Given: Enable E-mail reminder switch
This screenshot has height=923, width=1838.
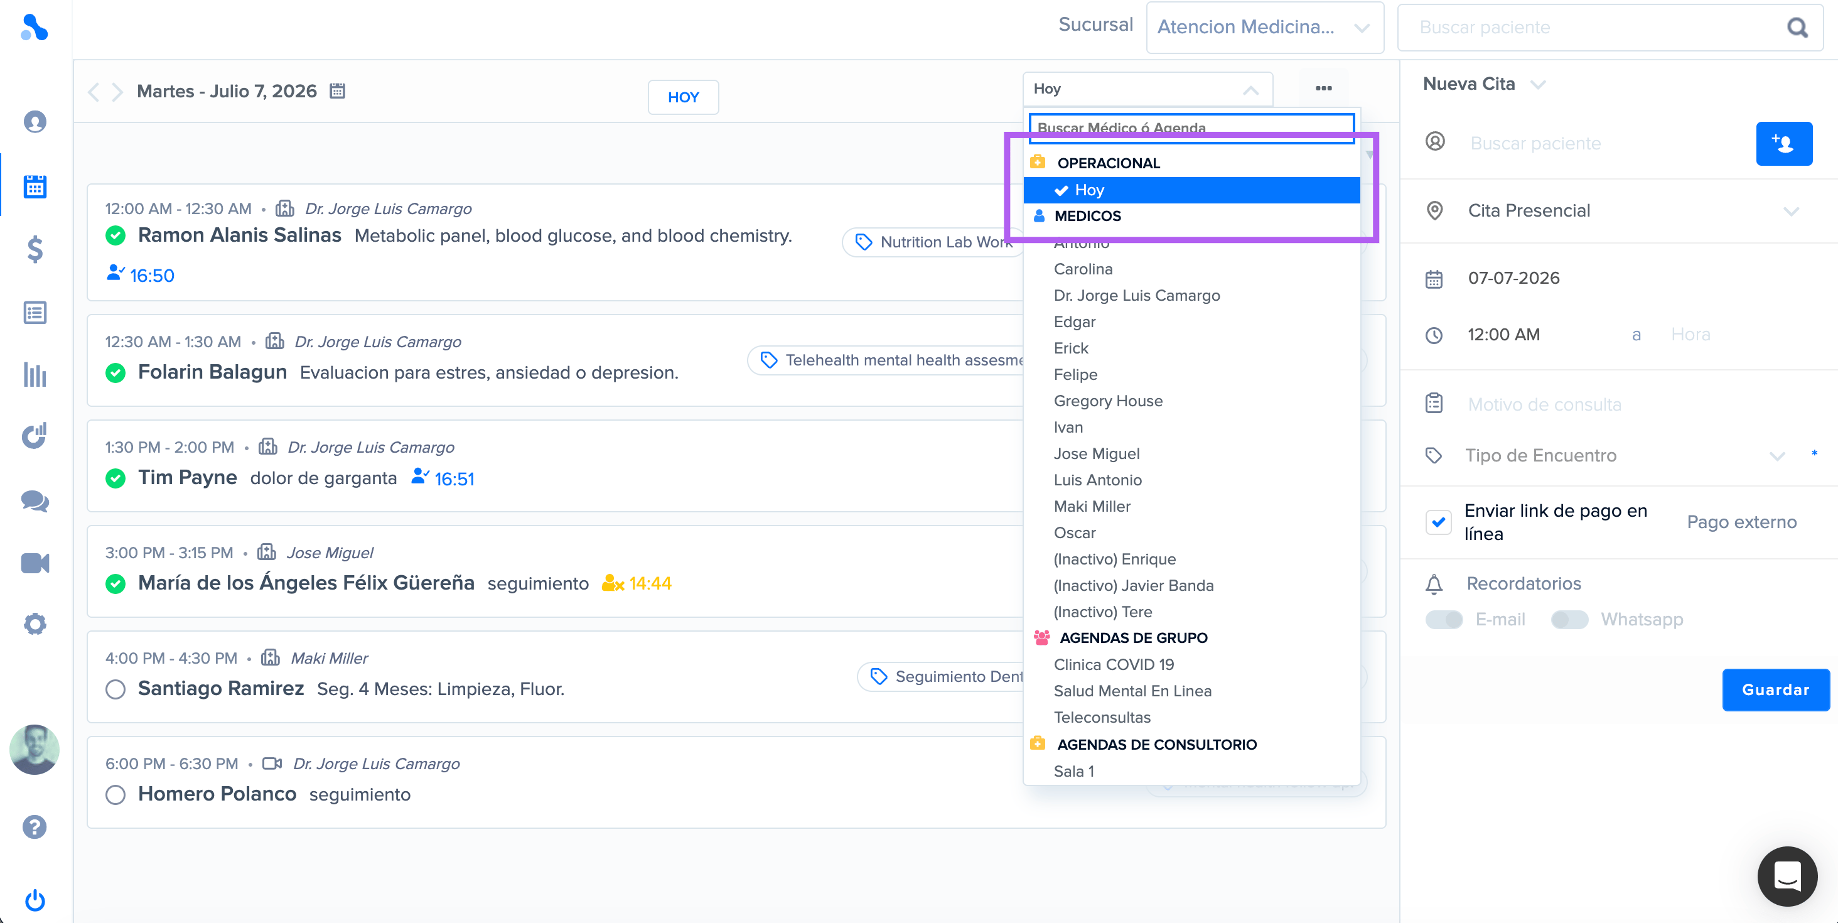Looking at the screenshot, I should pos(1443,619).
